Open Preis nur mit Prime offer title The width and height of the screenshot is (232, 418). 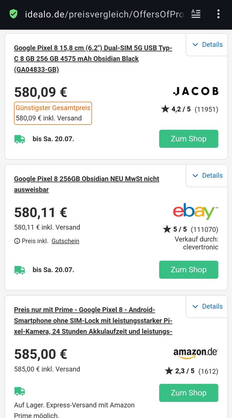point(93,320)
